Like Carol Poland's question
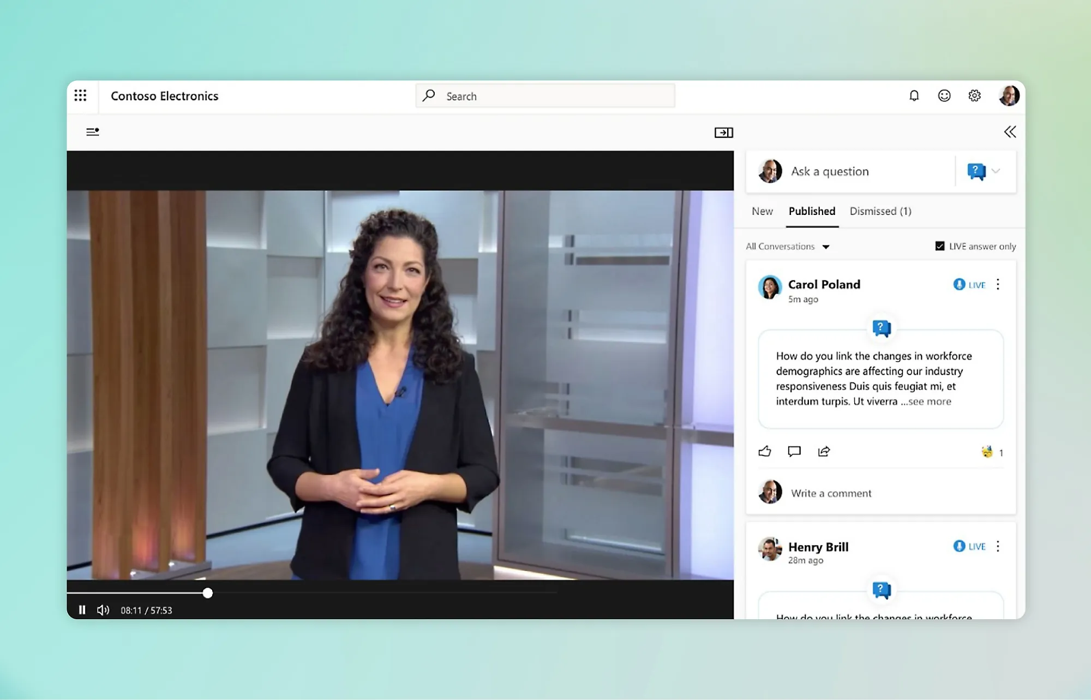 pos(765,451)
